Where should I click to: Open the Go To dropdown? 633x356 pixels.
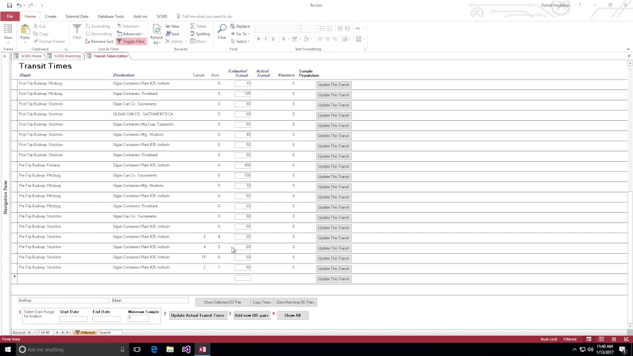pyautogui.click(x=240, y=34)
